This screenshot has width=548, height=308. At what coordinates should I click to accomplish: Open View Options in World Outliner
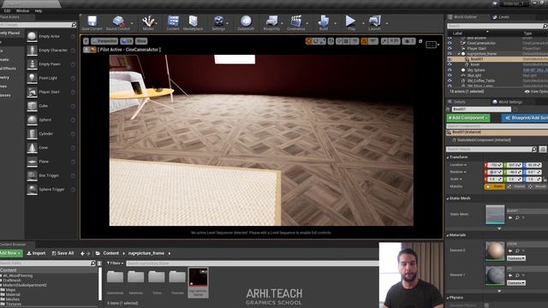pyautogui.click(x=536, y=92)
